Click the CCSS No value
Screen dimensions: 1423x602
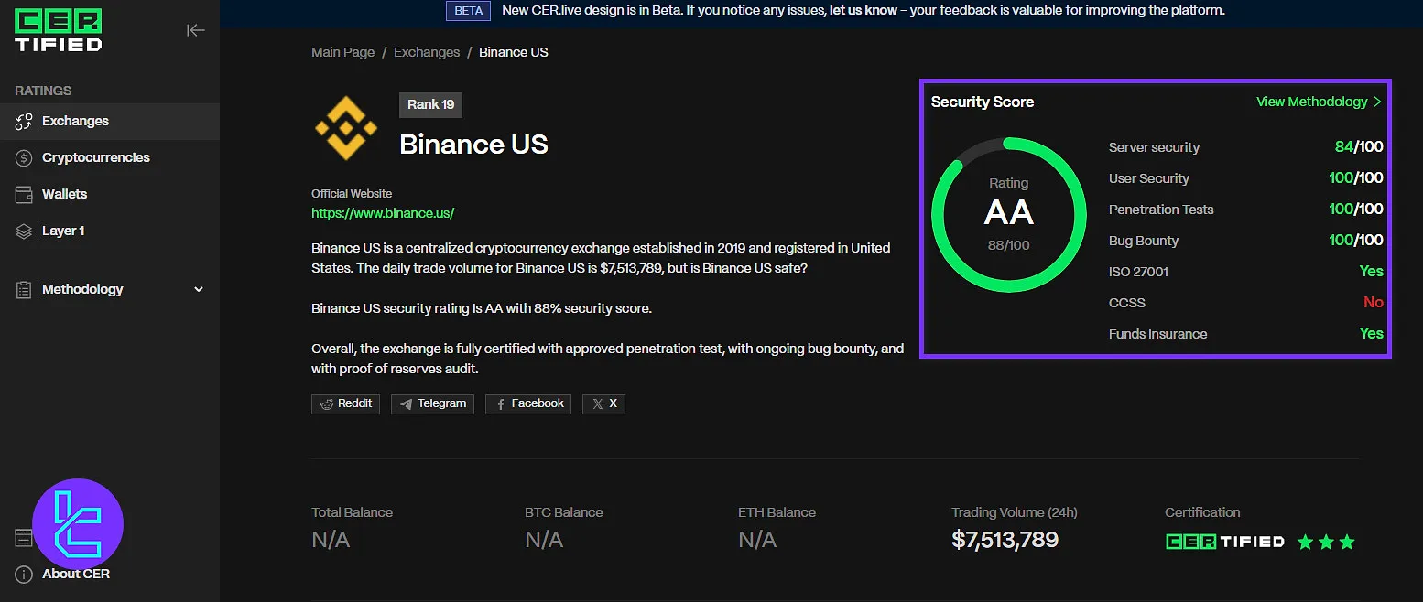coord(1374,303)
